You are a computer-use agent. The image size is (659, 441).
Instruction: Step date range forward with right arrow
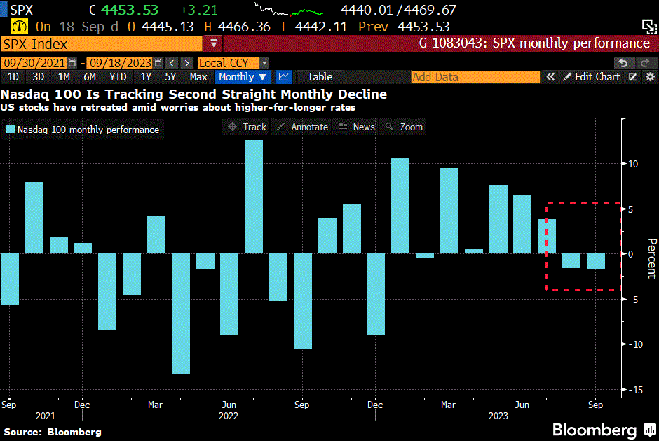187,63
